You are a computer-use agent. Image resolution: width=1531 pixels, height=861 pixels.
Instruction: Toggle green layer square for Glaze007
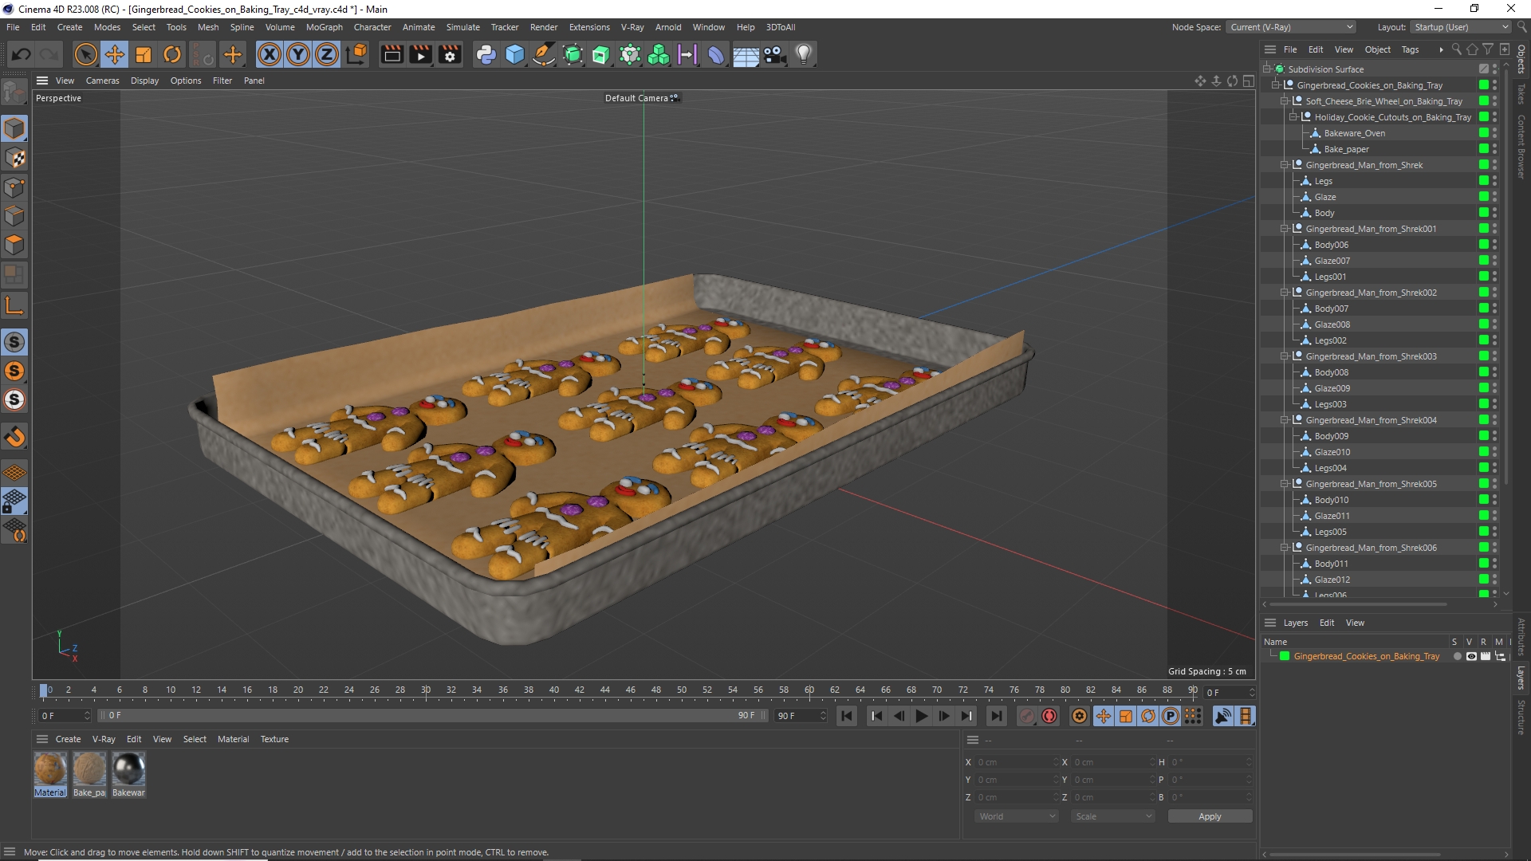click(x=1483, y=261)
